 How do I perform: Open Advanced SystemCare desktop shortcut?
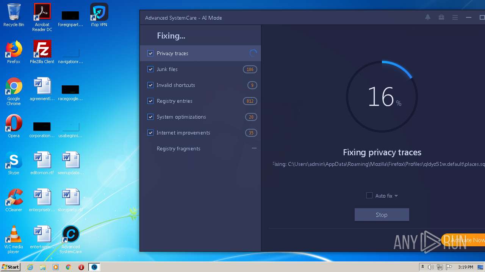coord(70,240)
